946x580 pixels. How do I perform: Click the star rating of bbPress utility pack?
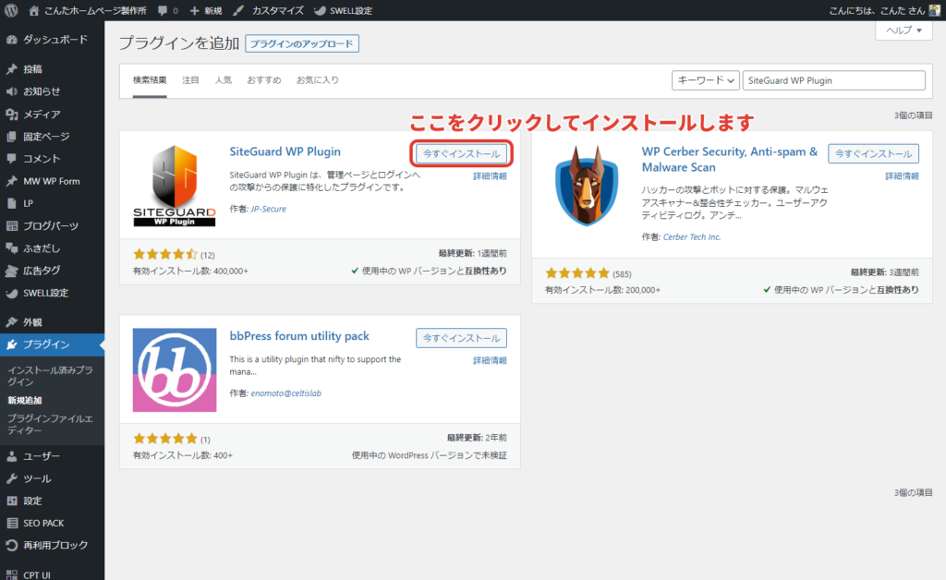pos(164,439)
